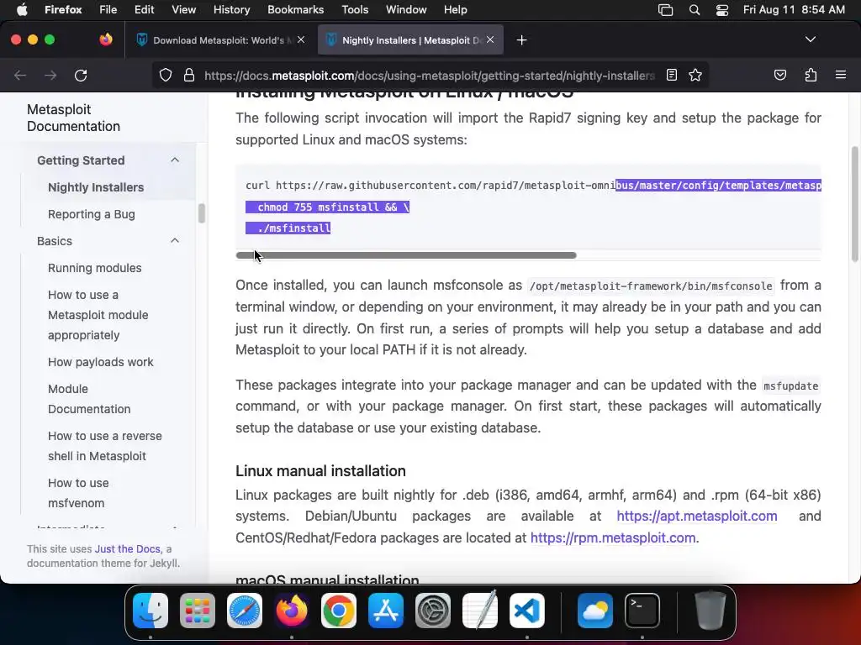Image resolution: width=861 pixels, height=645 pixels.
Task: Click the Firefox View pinned icon
Action: click(106, 39)
